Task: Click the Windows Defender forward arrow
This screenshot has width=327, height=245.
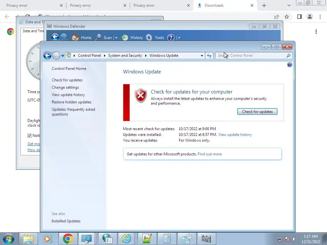Action: coord(64,37)
